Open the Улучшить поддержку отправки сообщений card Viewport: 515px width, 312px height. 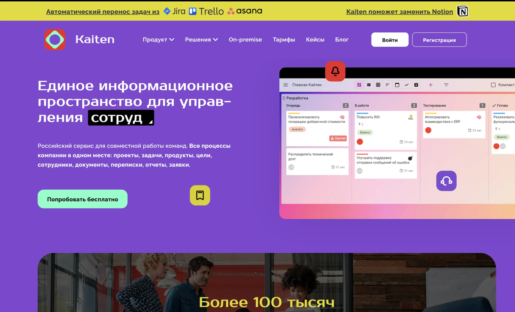coord(385,165)
